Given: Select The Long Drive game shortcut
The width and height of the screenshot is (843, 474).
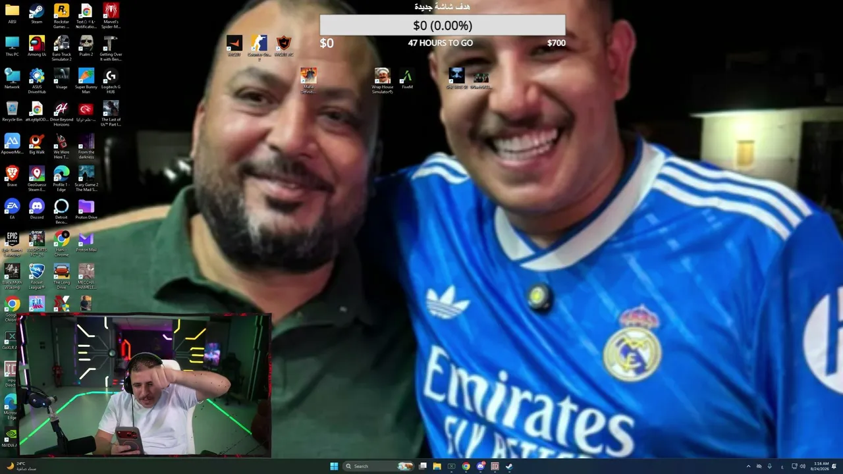Looking at the screenshot, I should 61,276.
